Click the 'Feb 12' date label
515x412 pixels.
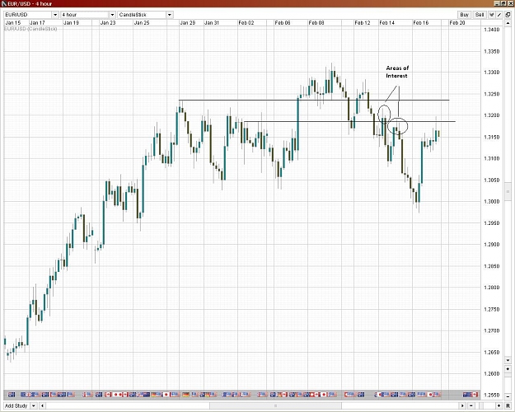(363, 23)
